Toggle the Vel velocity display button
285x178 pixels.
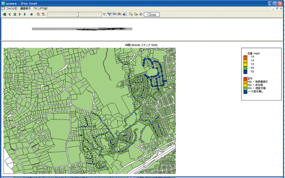click(119, 14)
